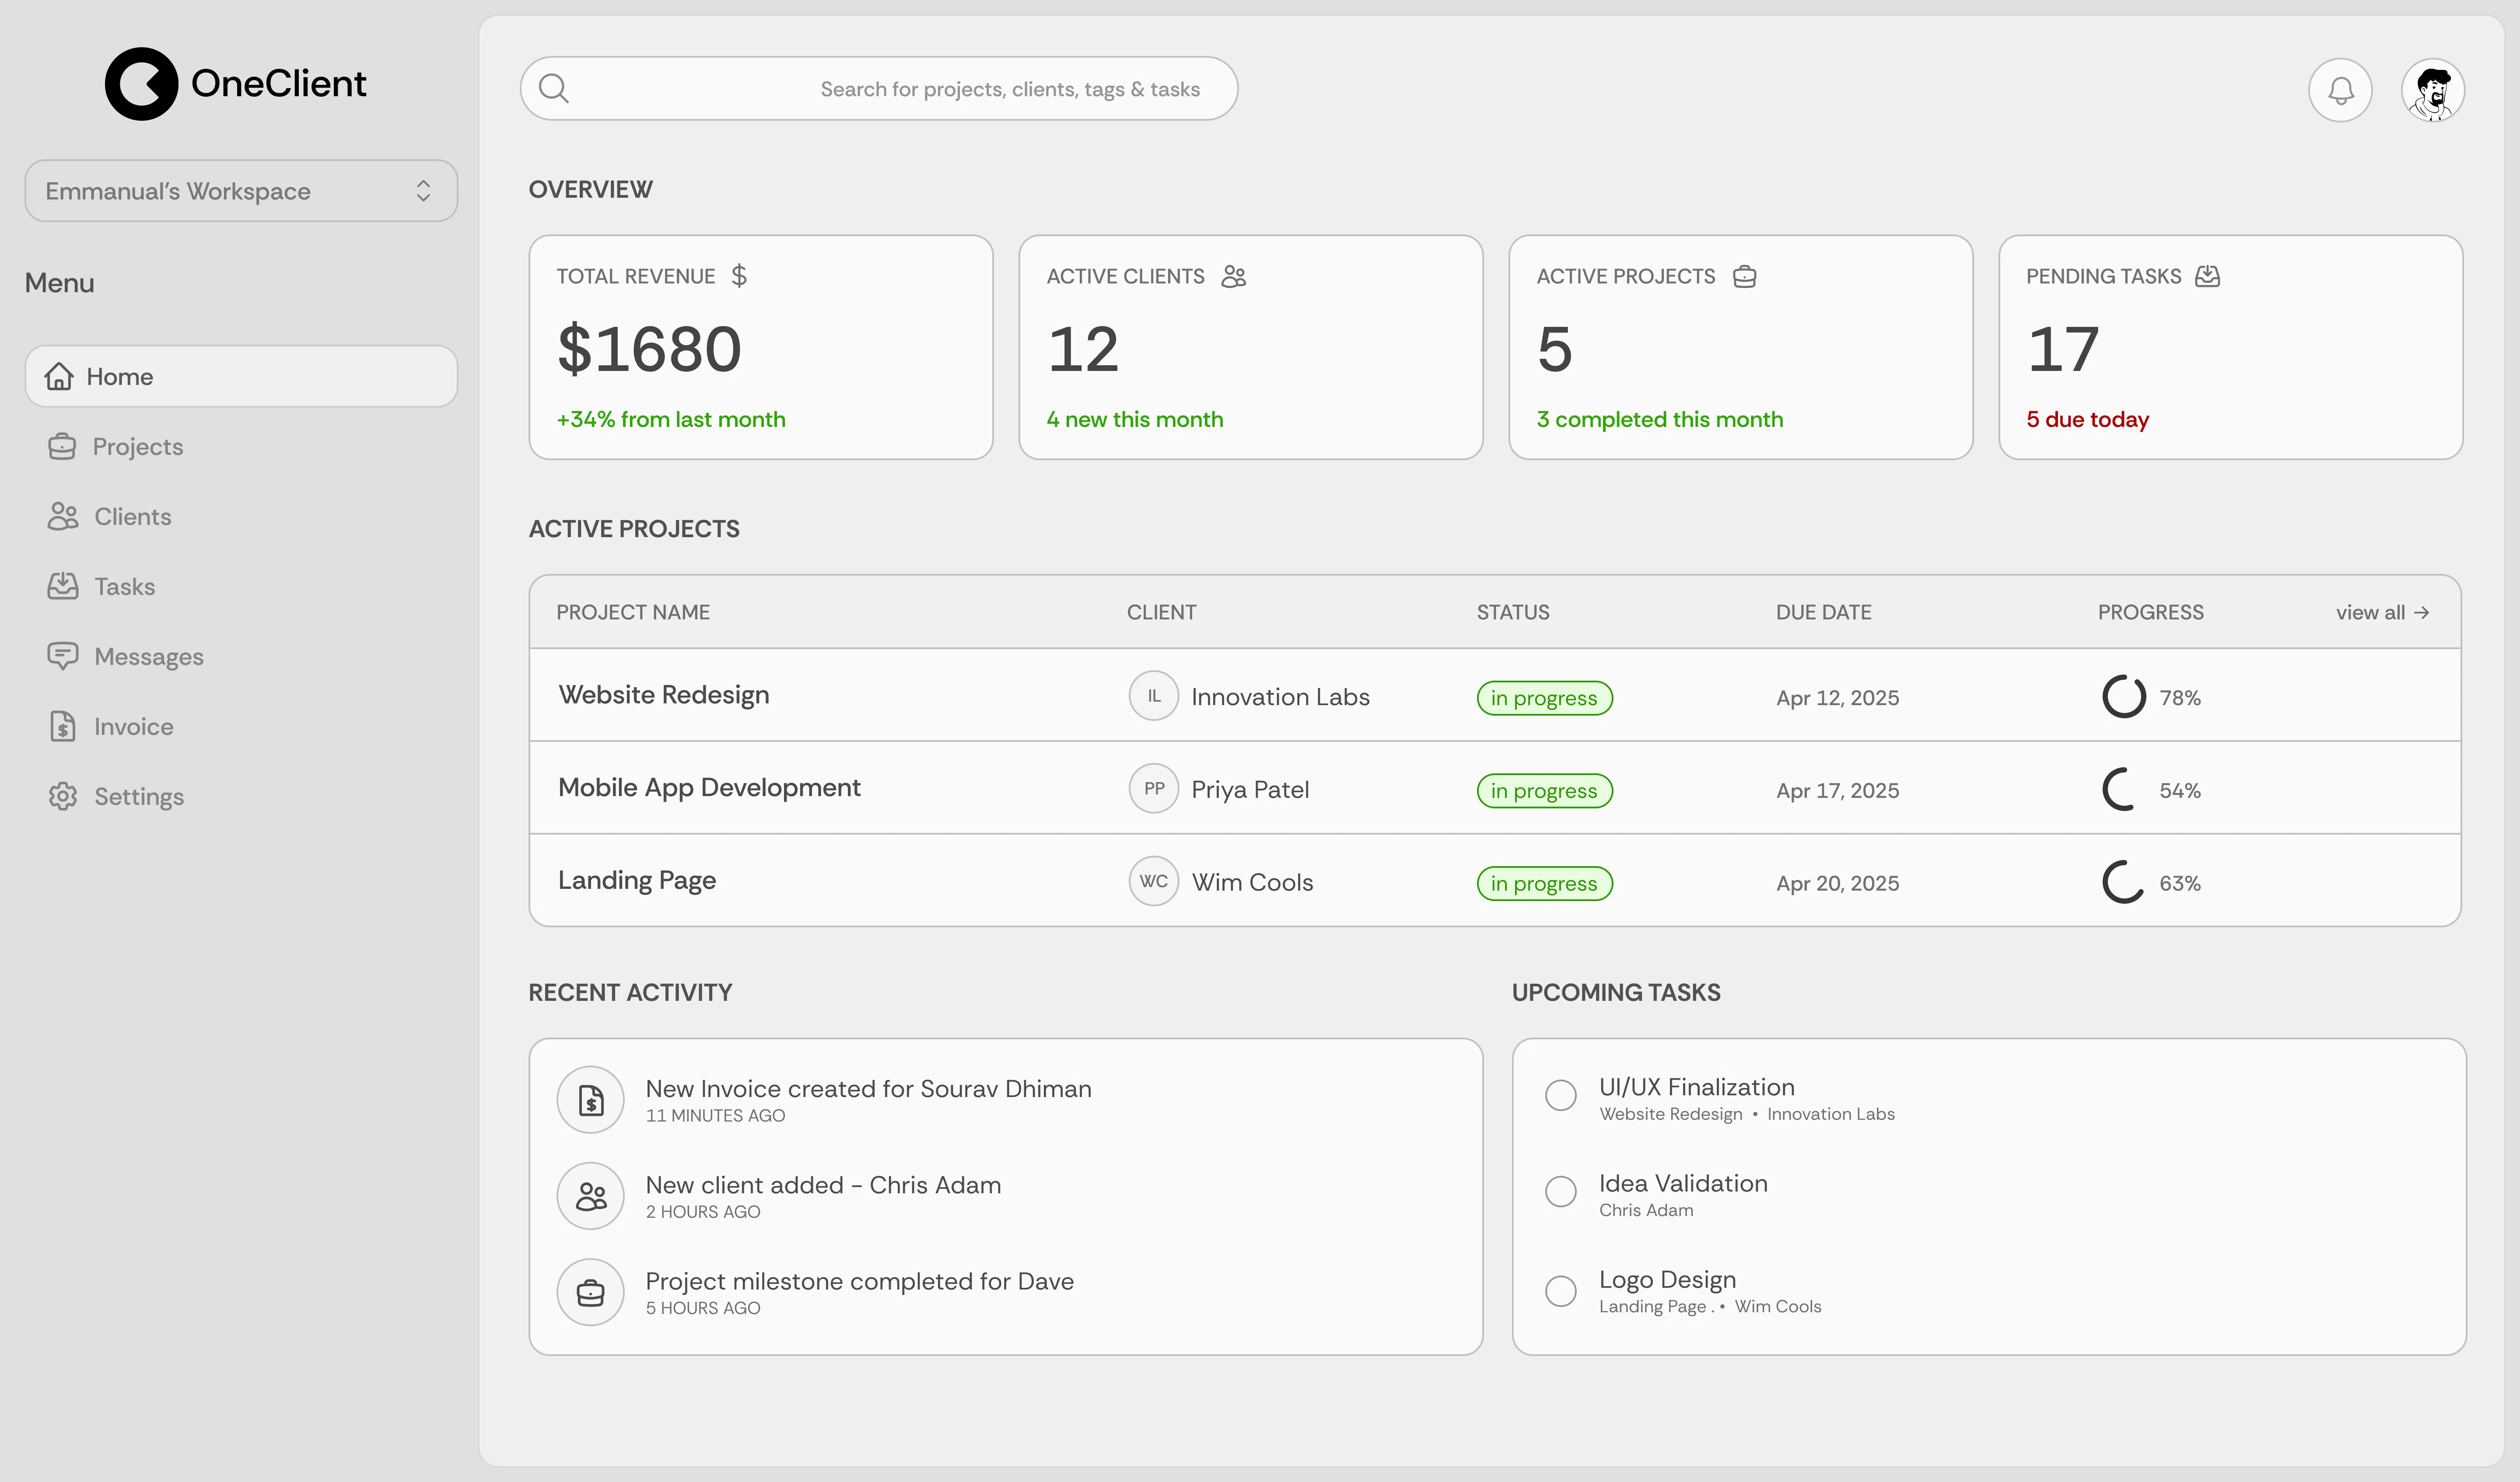Click the view all link
Viewport: 2520px width, 1482px height.
2383,613
